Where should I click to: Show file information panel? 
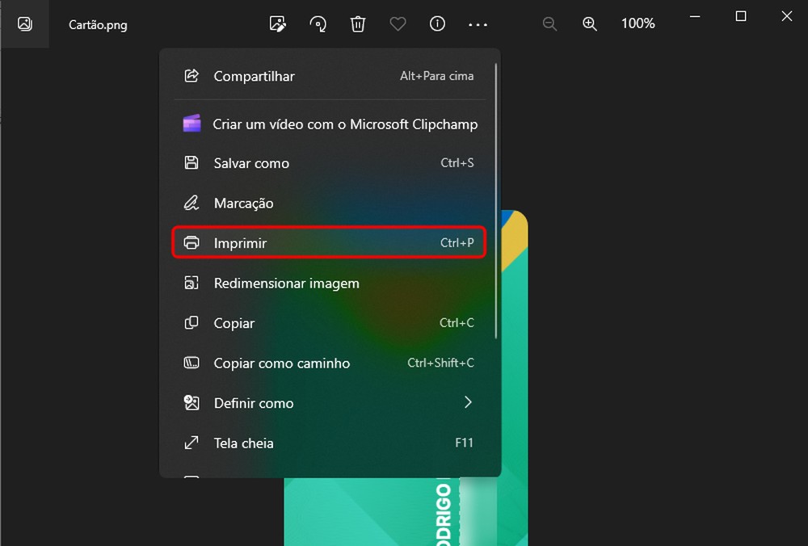tap(437, 23)
